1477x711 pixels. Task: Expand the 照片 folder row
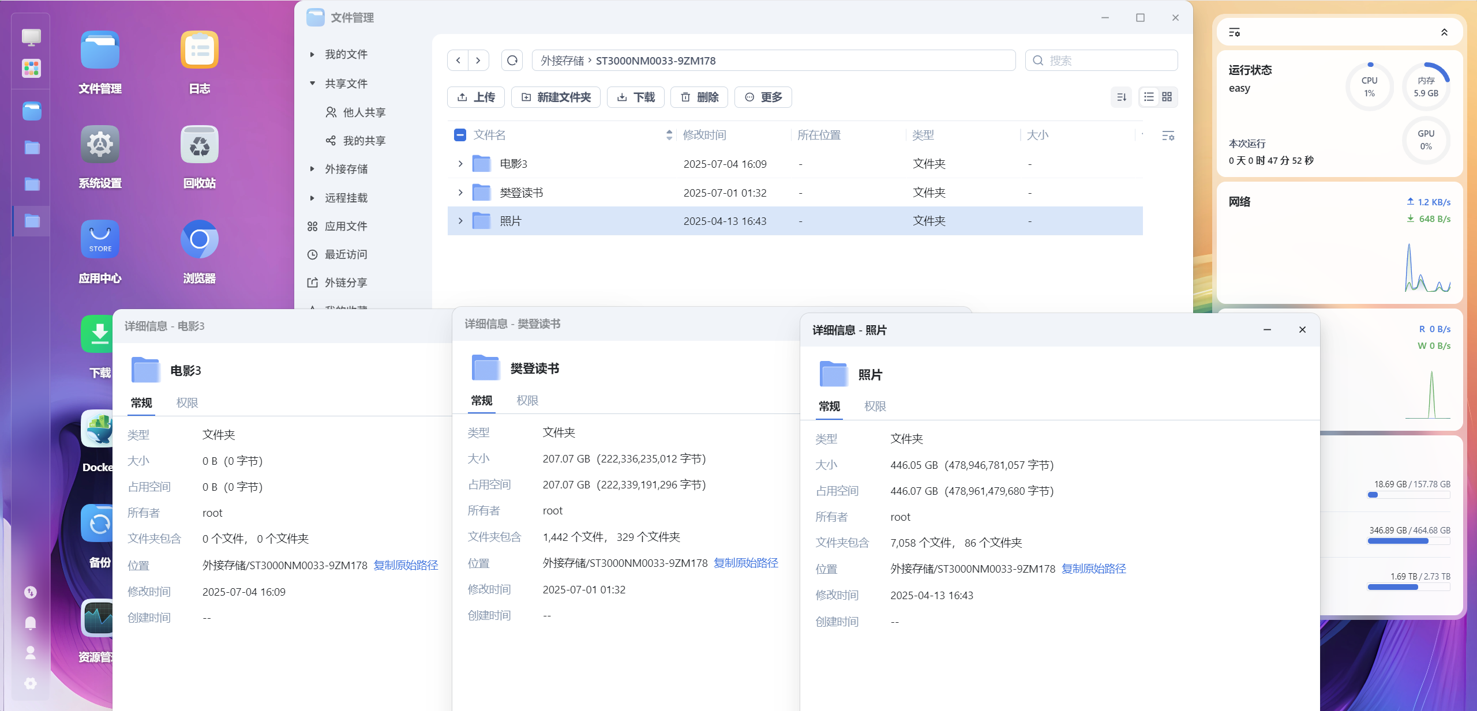(460, 221)
